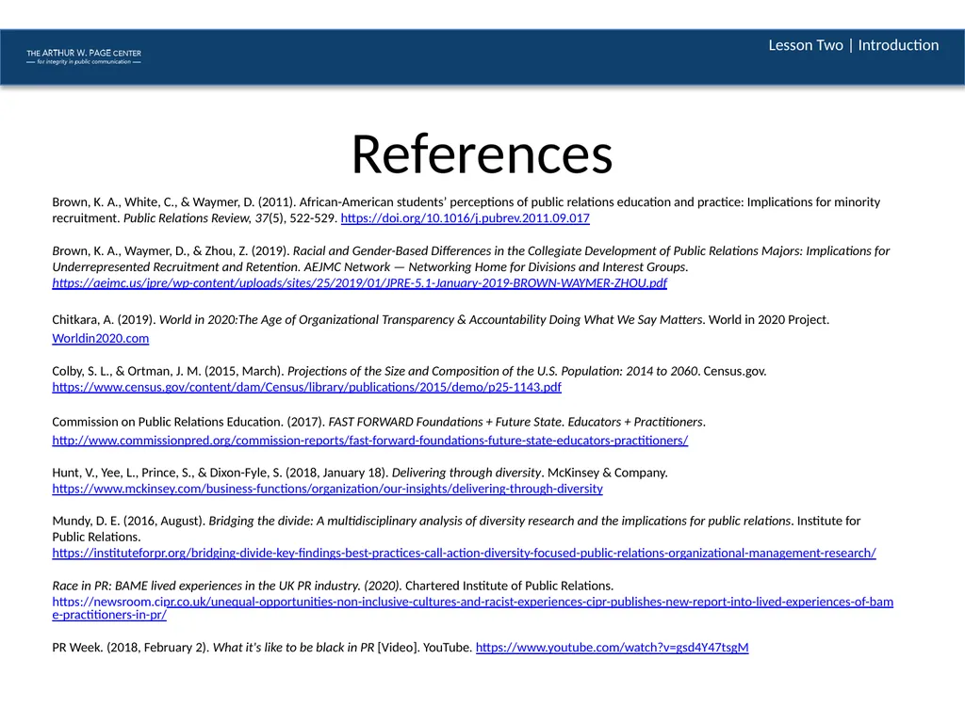Open the census.gov p25-1143.pdf link
This screenshot has height=723, width=965.
point(306,387)
